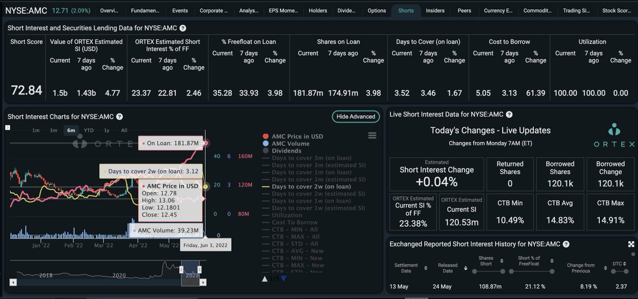Set chart range to All
638x299 pixels.
click(124, 130)
